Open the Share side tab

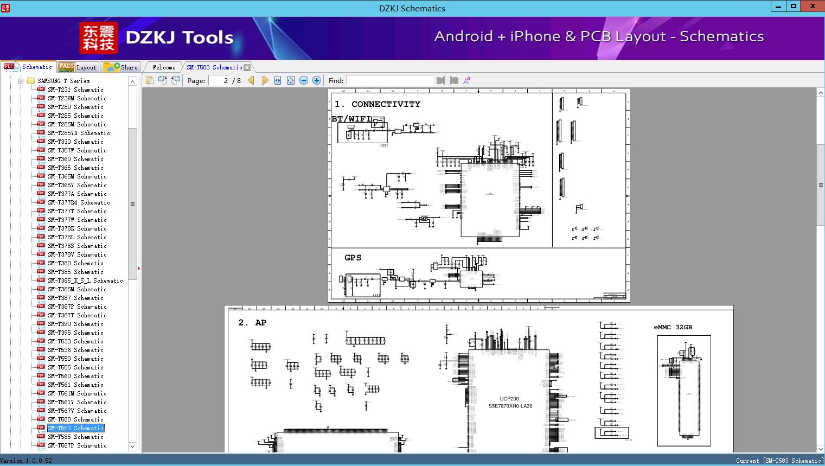pos(120,67)
